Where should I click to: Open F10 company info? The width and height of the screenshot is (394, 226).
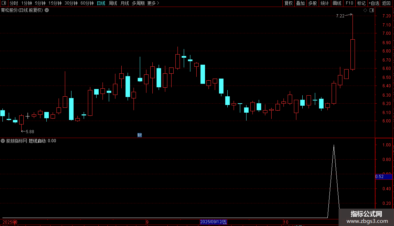coord(349,3)
